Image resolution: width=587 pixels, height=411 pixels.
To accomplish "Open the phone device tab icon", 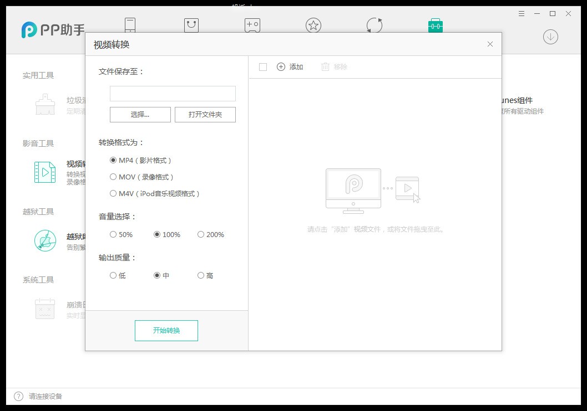I will 130,25.
